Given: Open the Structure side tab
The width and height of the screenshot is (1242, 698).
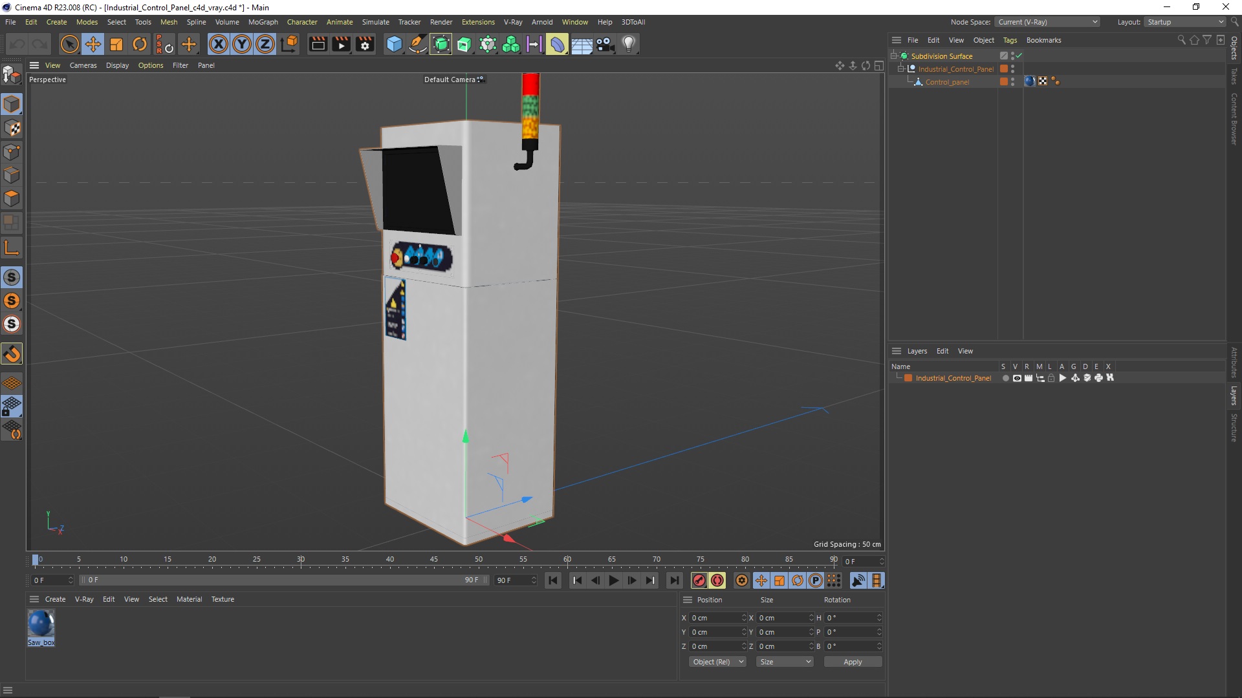Looking at the screenshot, I should coord(1234,428).
